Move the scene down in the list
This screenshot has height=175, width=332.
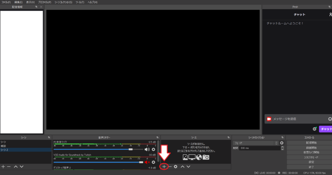[x=21, y=167]
